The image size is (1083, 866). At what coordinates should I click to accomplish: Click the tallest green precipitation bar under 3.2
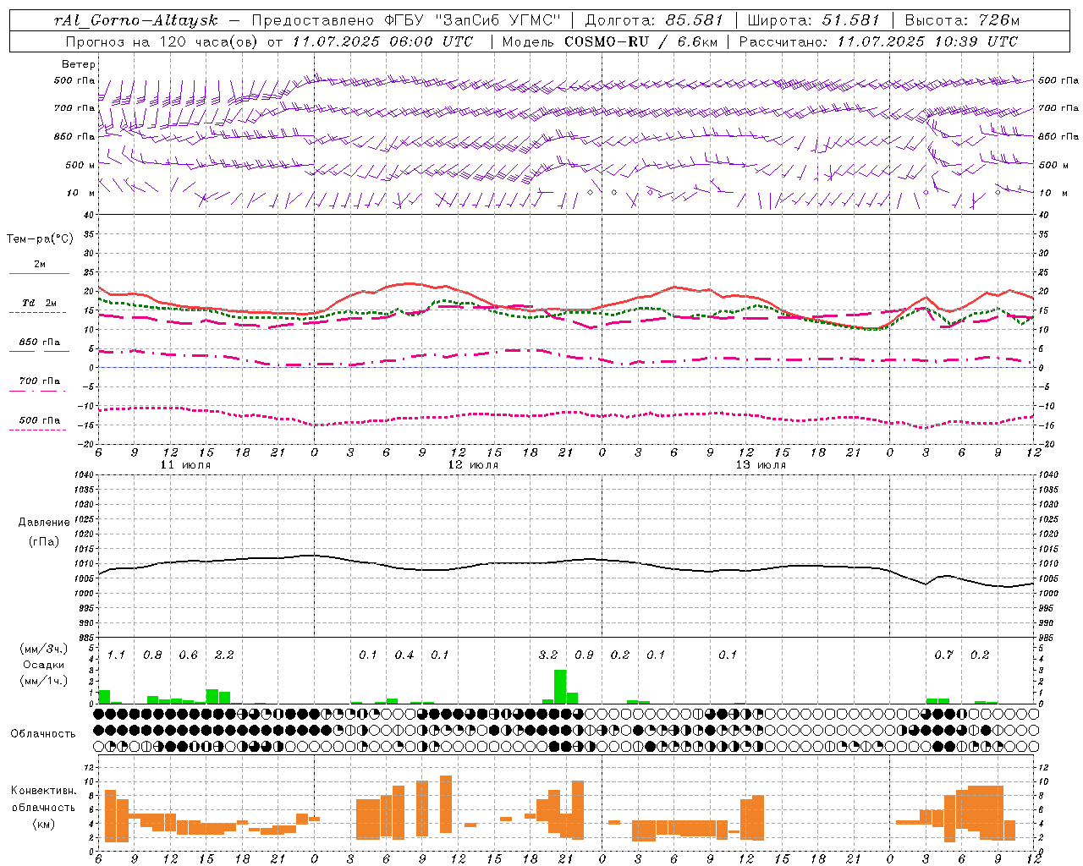560,687
